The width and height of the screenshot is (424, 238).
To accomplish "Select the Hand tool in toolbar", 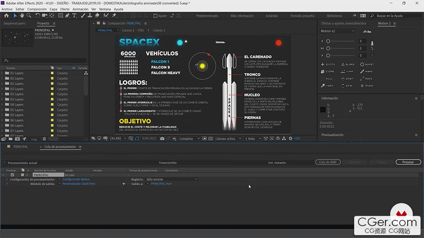I will pyautogui.click(x=23, y=15).
